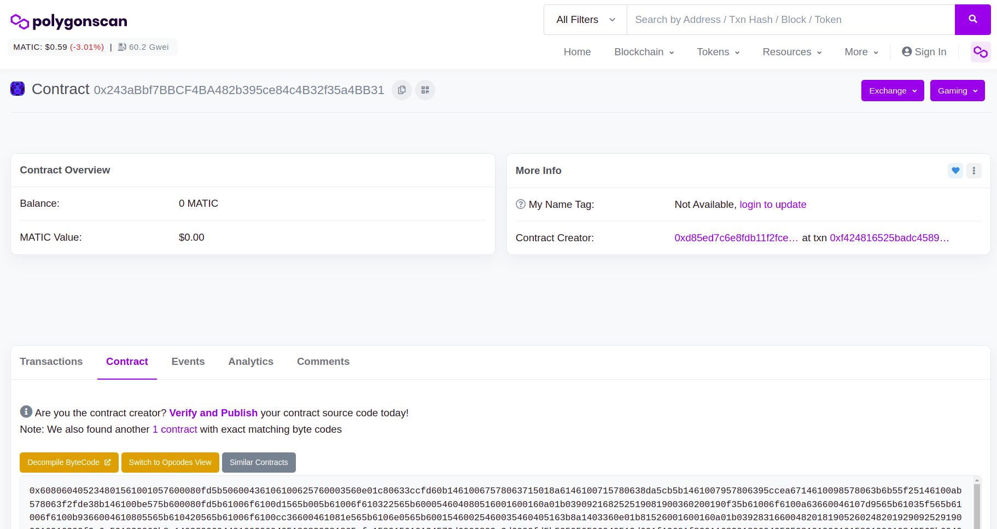Switch to the Events tab
997x529 pixels.
tap(188, 362)
